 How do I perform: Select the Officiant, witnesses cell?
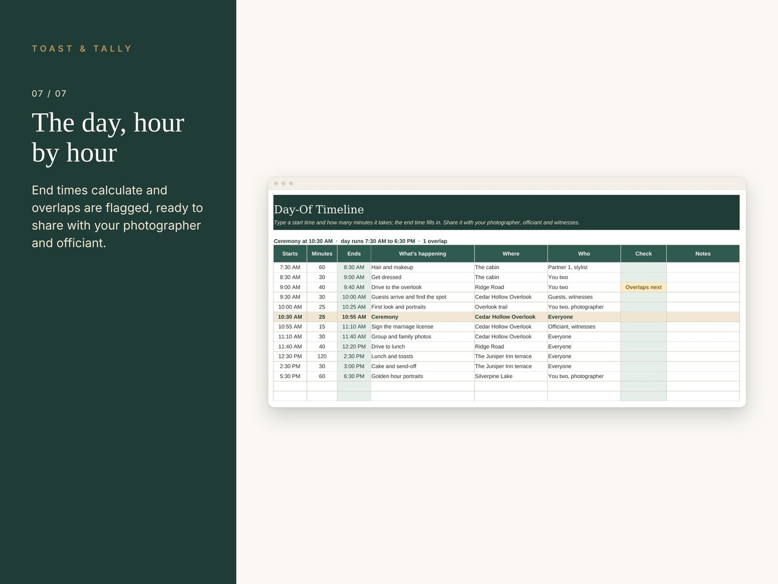click(x=584, y=327)
